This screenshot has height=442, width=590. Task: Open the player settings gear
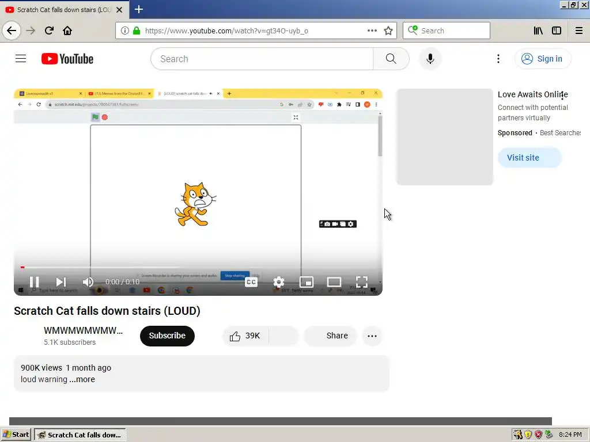[279, 282]
